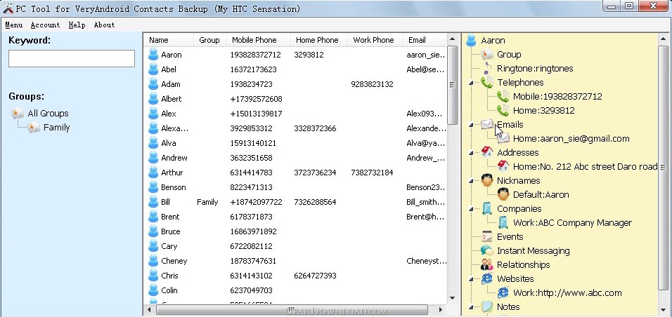The width and height of the screenshot is (672, 317).
Task: Sort contacts by Group column header
Action: [209, 40]
